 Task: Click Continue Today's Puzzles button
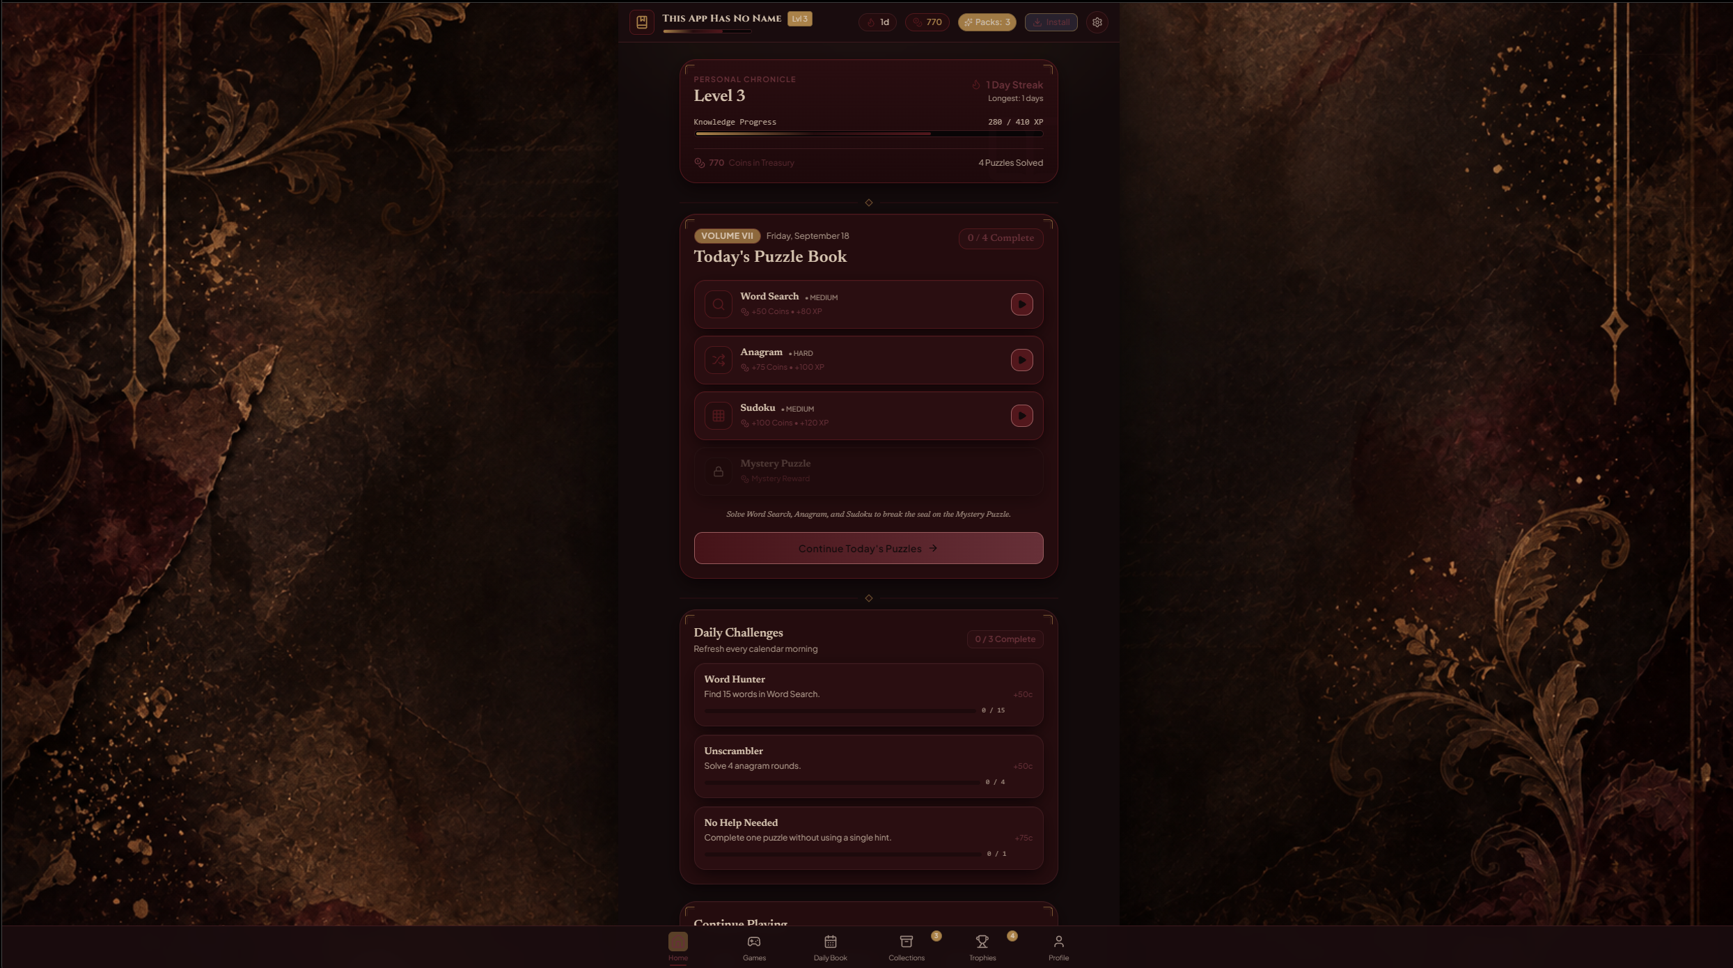tap(868, 548)
